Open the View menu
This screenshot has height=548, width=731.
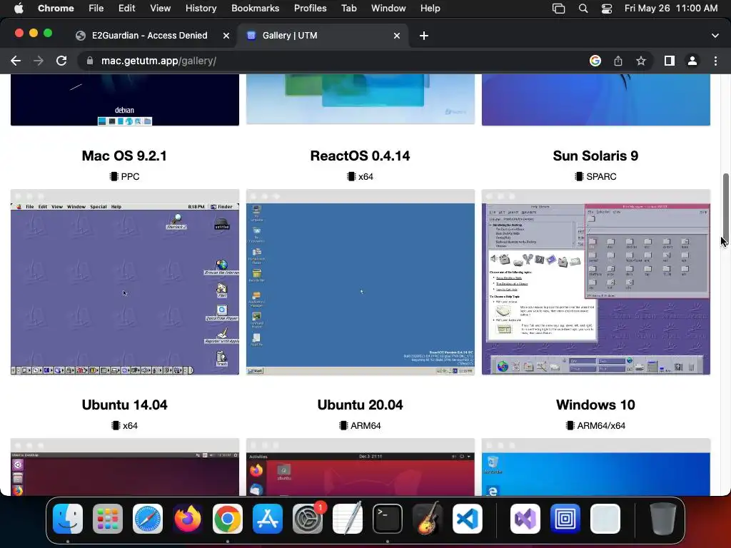(x=161, y=9)
